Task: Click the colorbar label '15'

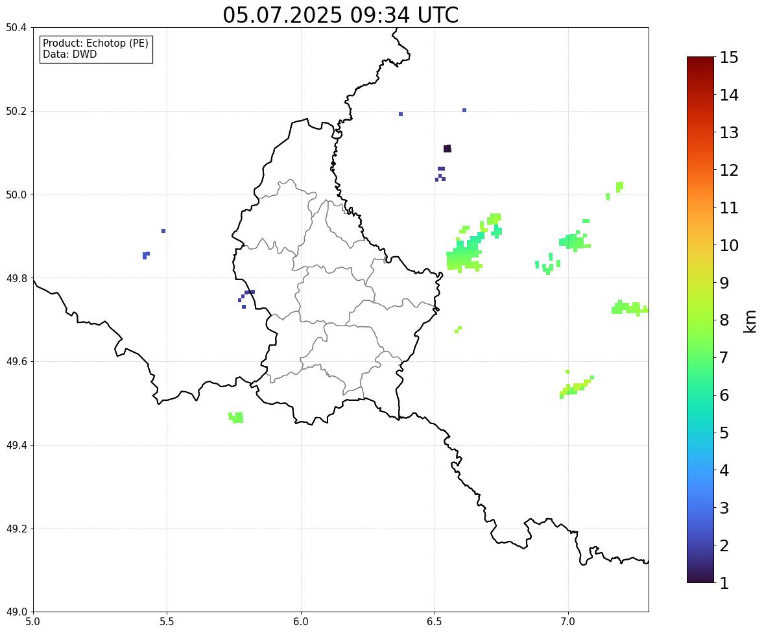Action: [x=729, y=58]
